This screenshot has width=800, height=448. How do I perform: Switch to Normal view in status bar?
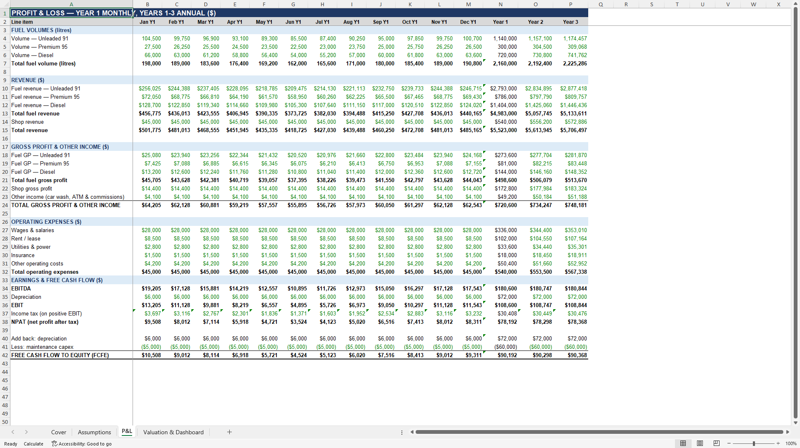point(683,443)
